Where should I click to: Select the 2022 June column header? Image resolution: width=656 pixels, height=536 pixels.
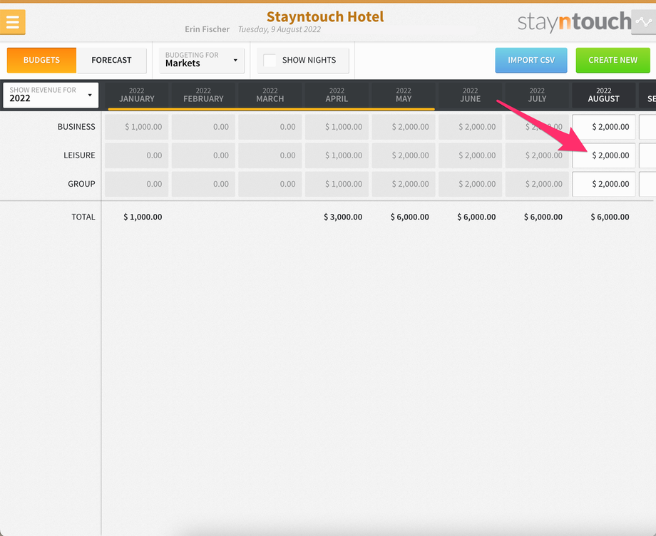(x=470, y=95)
